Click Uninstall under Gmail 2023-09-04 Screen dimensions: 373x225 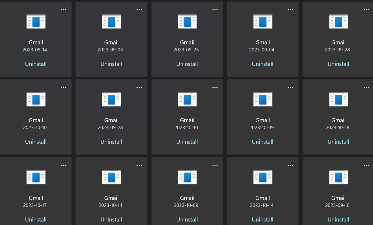pos(263,64)
